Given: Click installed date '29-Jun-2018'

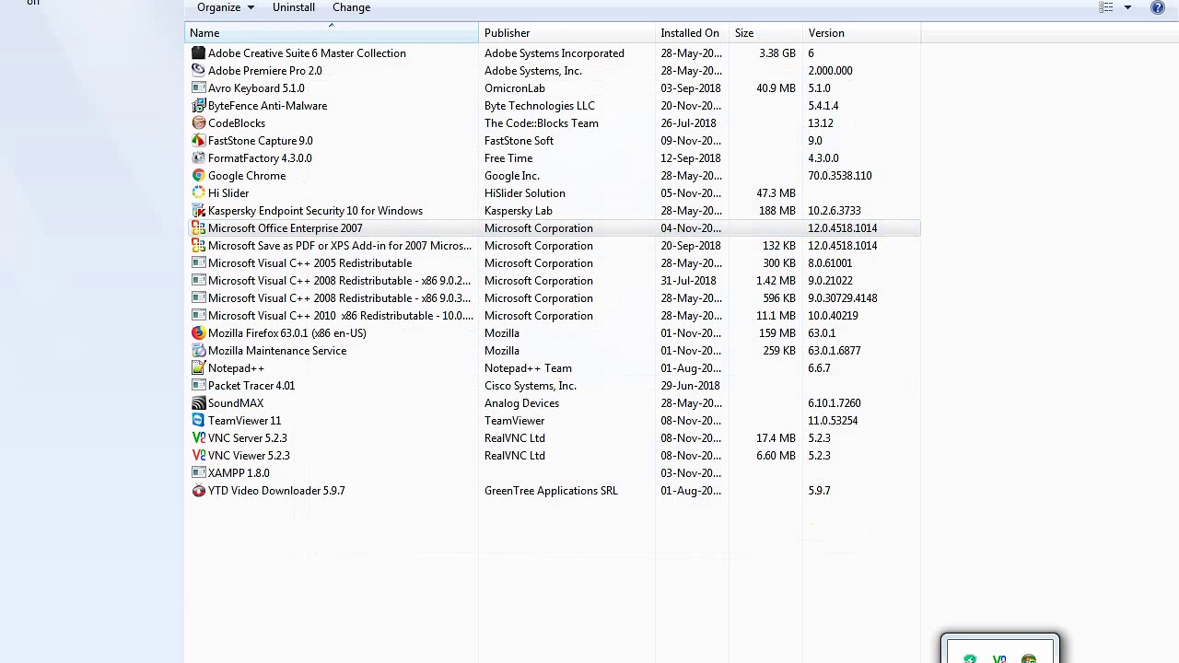Looking at the screenshot, I should coord(690,386).
